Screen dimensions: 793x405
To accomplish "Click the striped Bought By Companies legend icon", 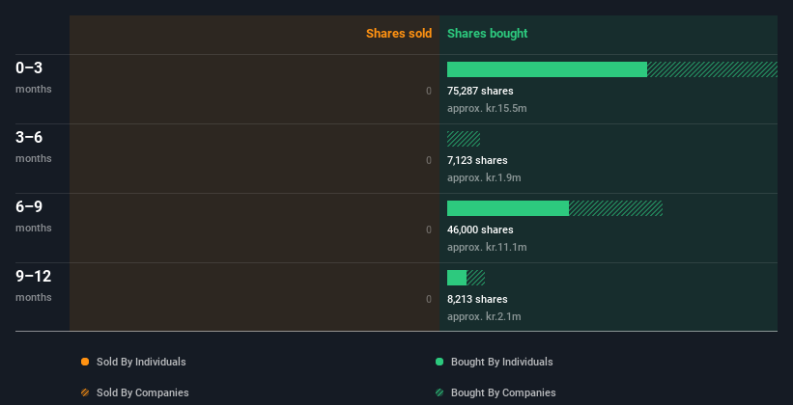I will pos(439,392).
